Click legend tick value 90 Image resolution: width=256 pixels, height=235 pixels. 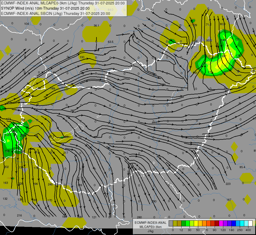(x=214, y=230)
